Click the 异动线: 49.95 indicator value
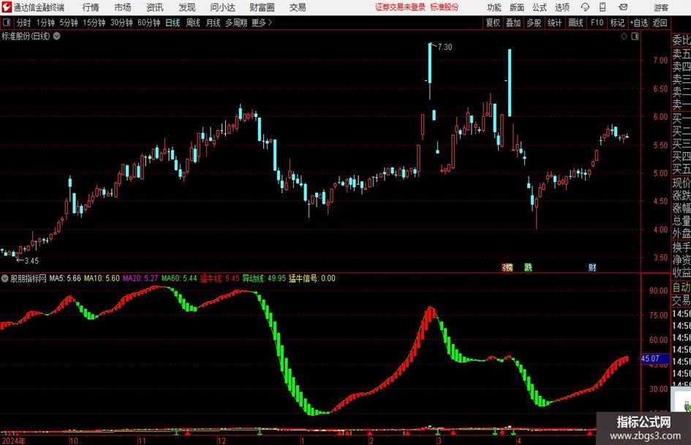 (264, 278)
